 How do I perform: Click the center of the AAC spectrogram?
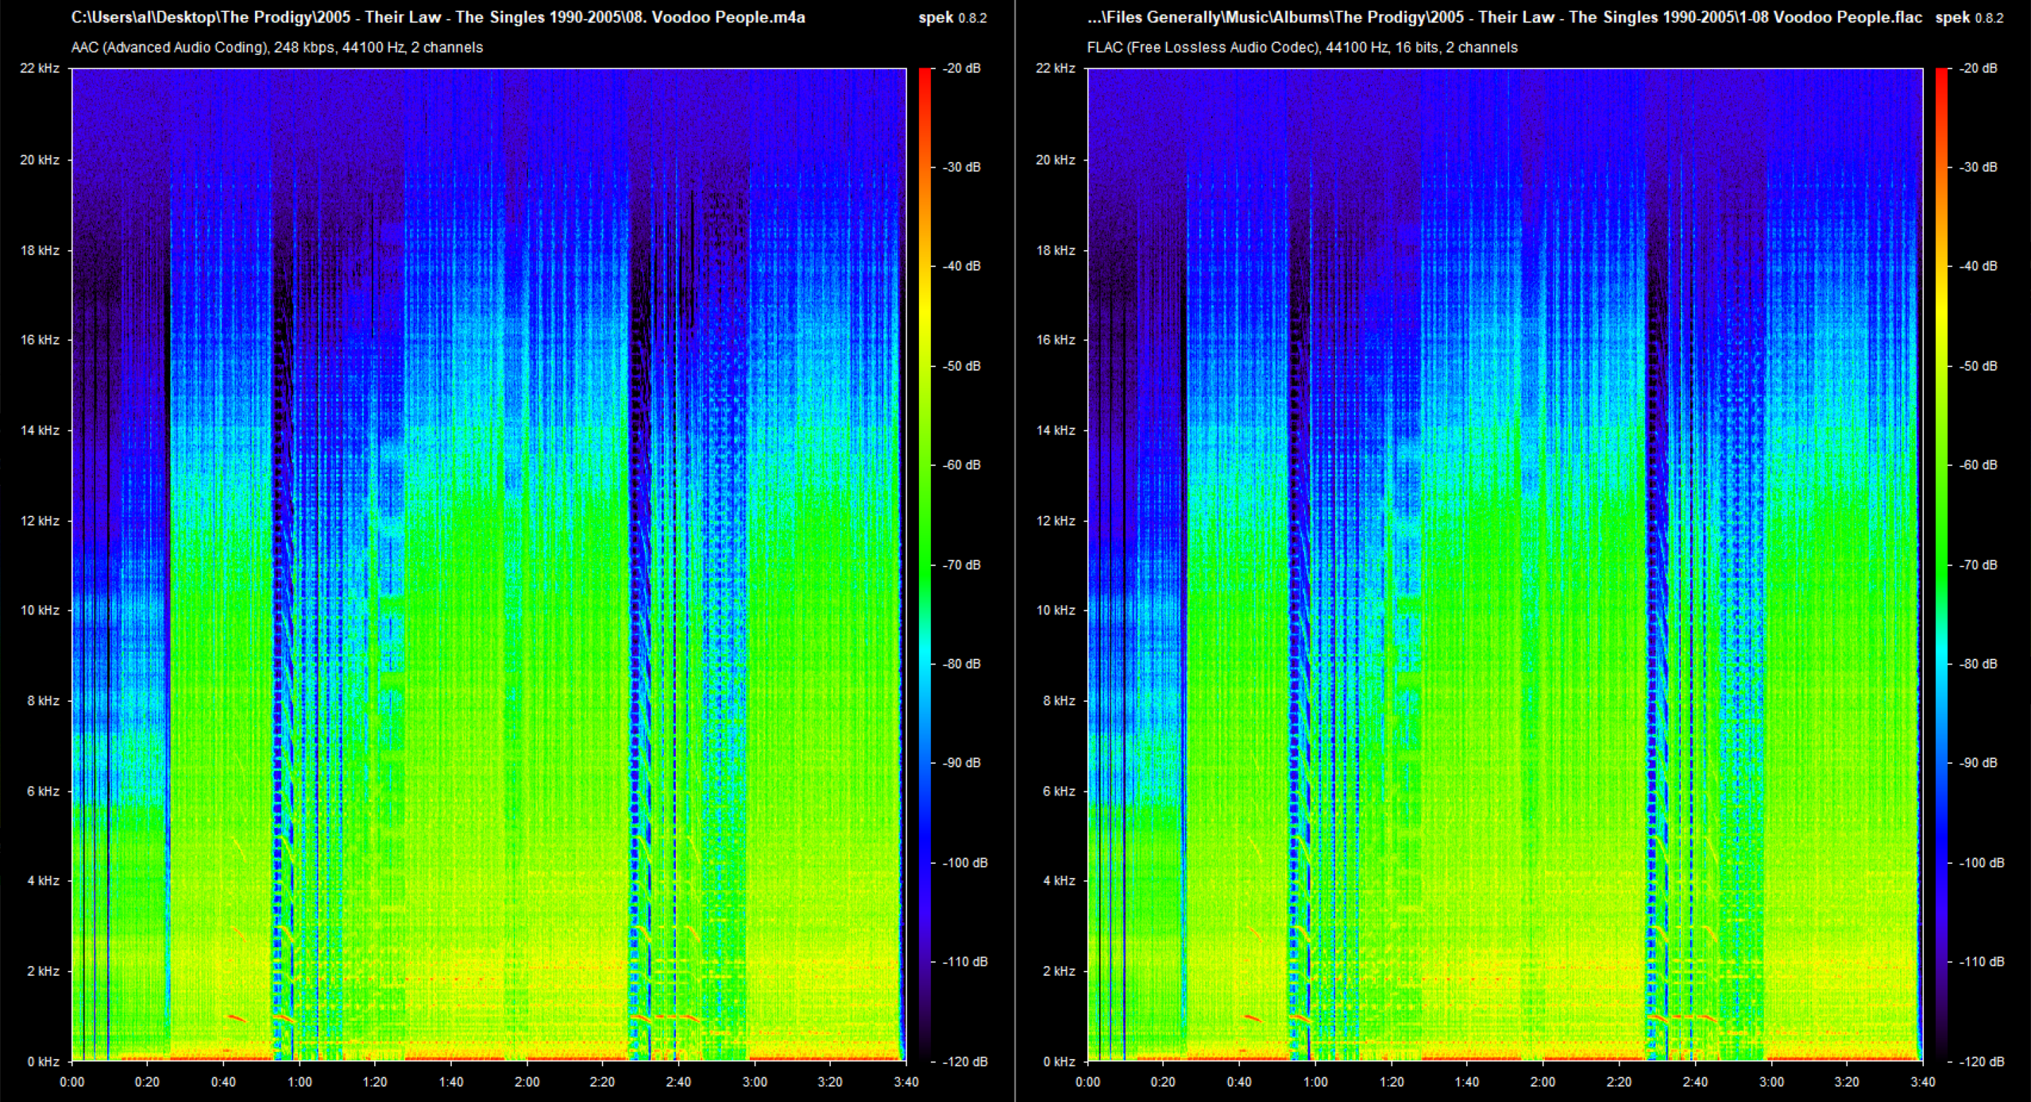point(488,564)
